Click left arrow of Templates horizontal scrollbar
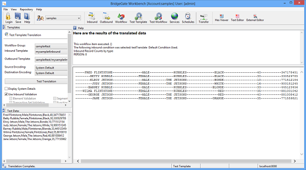 click(x=4, y=105)
